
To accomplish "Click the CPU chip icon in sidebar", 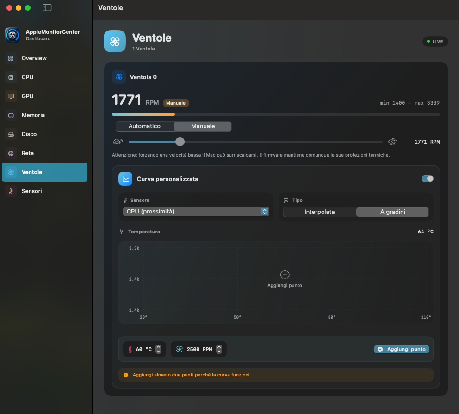I will [11, 77].
